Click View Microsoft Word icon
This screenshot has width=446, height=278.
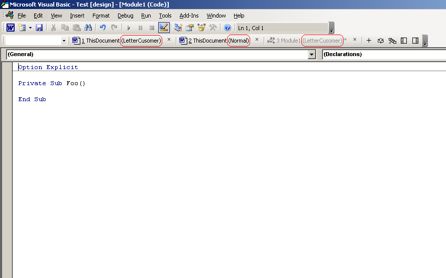click(x=11, y=28)
